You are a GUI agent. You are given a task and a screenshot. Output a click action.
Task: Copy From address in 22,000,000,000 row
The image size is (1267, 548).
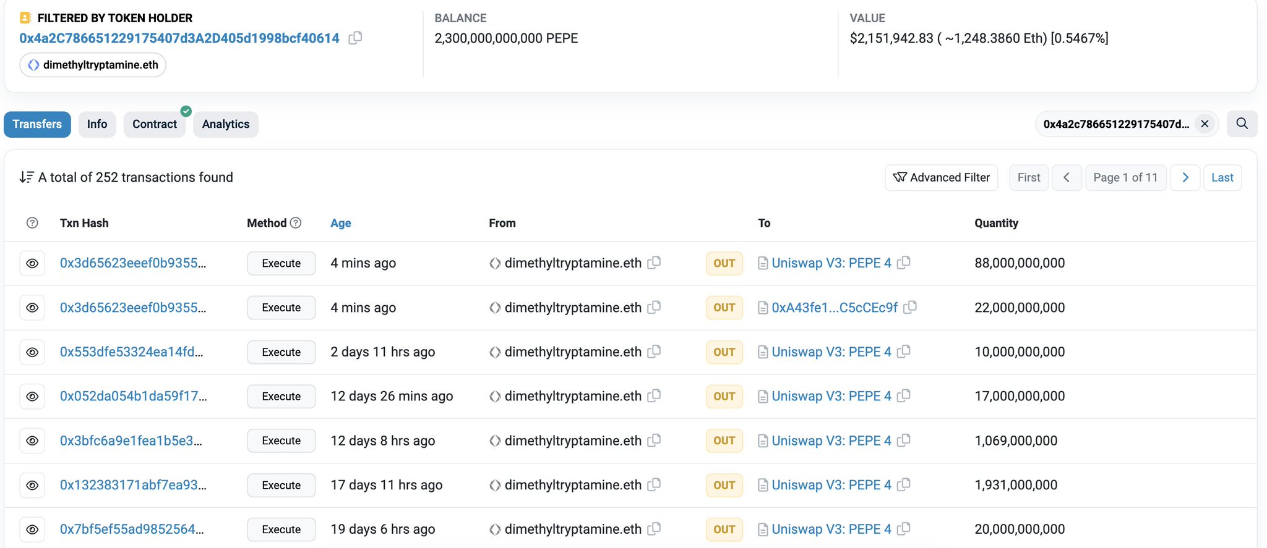click(654, 307)
